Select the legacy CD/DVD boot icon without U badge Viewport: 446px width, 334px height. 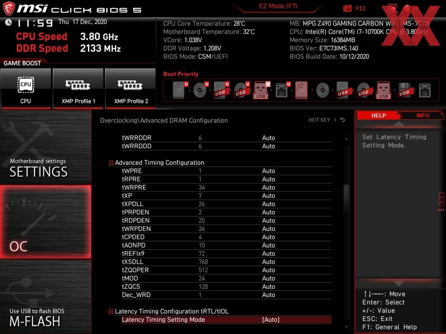(322, 90)
